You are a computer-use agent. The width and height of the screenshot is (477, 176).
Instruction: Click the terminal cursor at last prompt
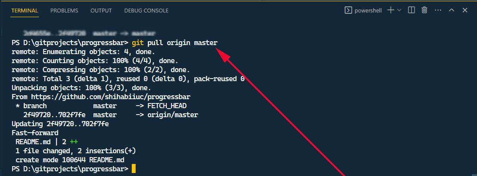tap(134, 169)
